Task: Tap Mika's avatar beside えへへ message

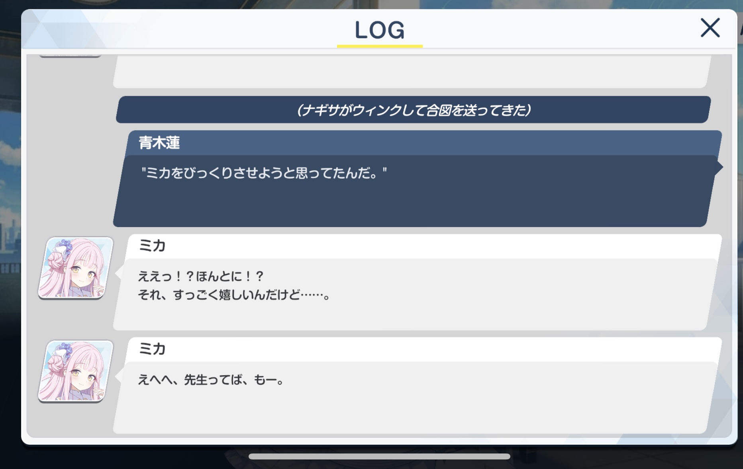Action: click(x=76, y=371)
